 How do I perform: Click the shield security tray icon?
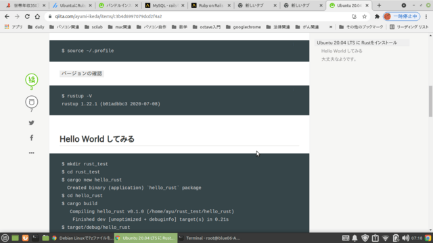click(365, 238)
